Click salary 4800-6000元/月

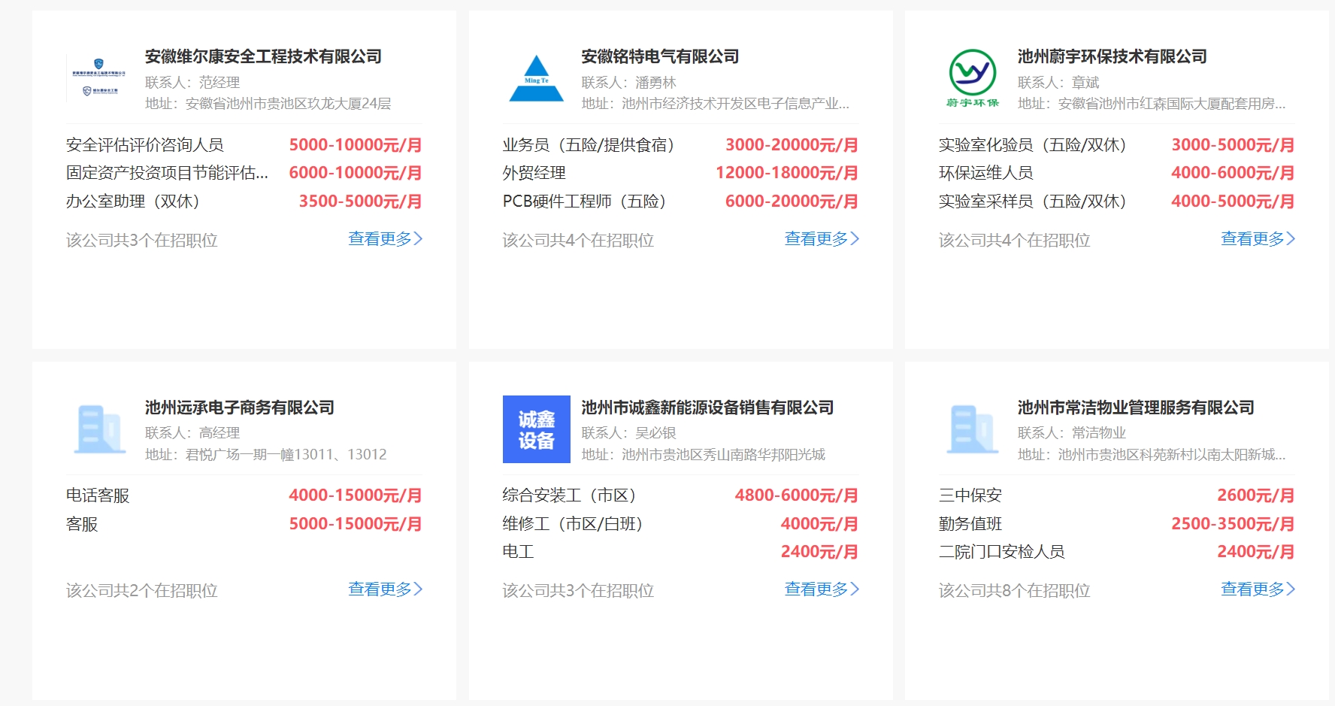pos(797,495)
